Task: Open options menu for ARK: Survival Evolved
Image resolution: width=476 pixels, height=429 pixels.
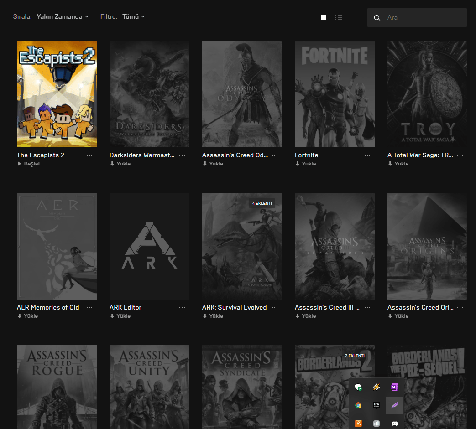Action: [x=275, y=307]
